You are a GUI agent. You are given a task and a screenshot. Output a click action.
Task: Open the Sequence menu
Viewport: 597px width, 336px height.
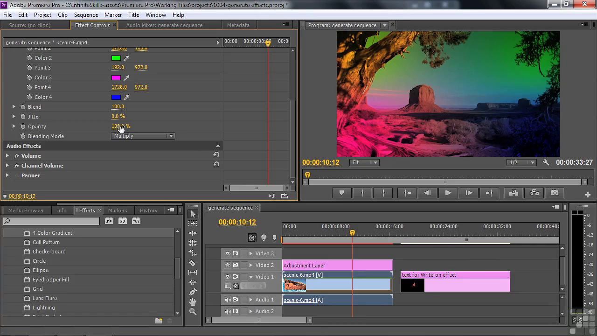(86, 15)
